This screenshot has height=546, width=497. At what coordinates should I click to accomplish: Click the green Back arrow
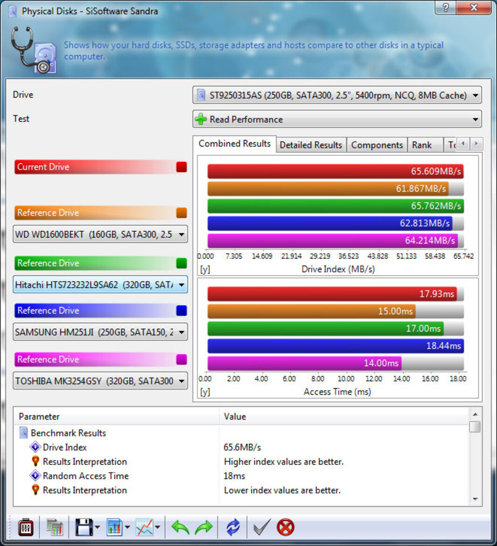(x=180, y=527)
